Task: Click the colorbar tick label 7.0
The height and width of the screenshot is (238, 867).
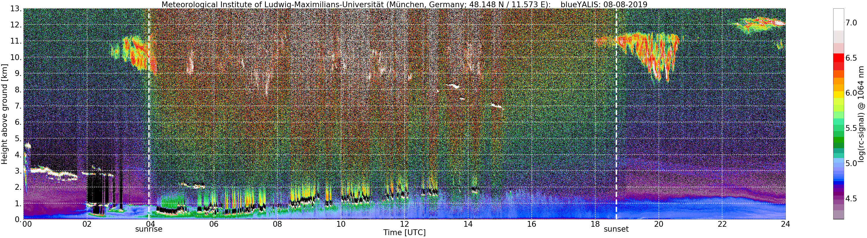Action: pos(851,23)
